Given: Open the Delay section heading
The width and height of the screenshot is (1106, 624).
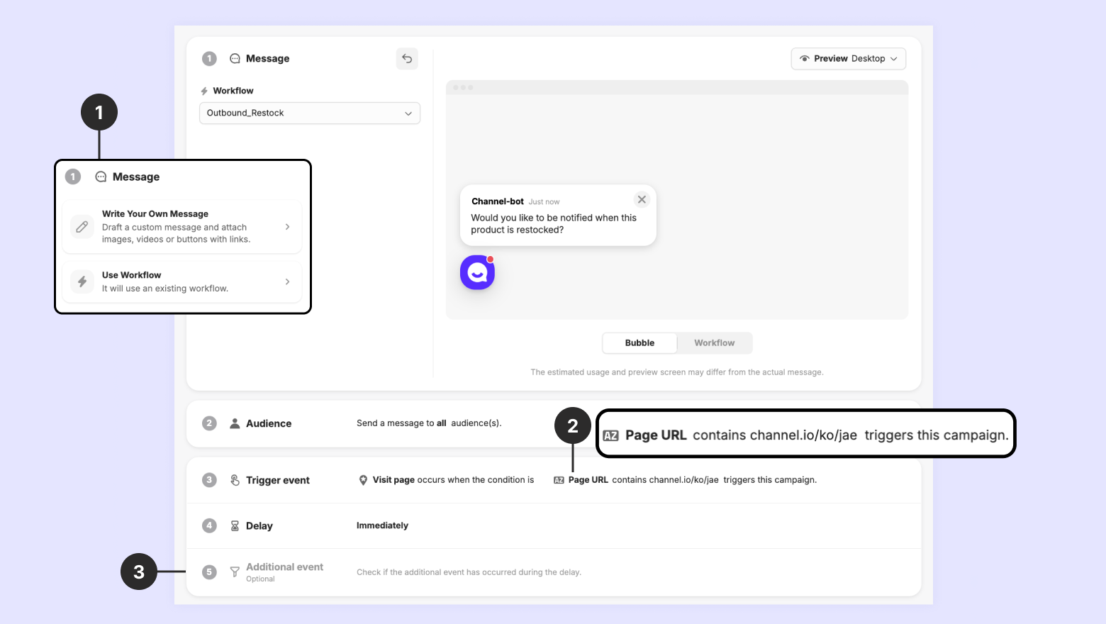Looking at the screenshot, I should point(259,526).
